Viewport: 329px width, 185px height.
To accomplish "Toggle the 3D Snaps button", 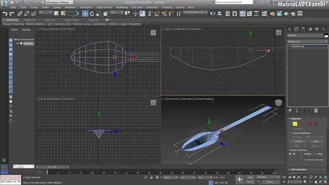I will click(150, 14).
